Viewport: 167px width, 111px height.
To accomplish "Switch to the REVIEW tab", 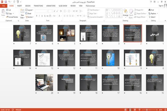I will (73, 6).
